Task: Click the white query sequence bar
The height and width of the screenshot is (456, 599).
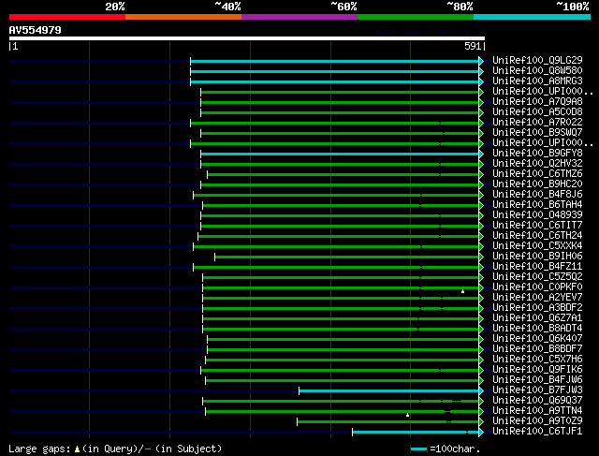Action: point(246,38)
